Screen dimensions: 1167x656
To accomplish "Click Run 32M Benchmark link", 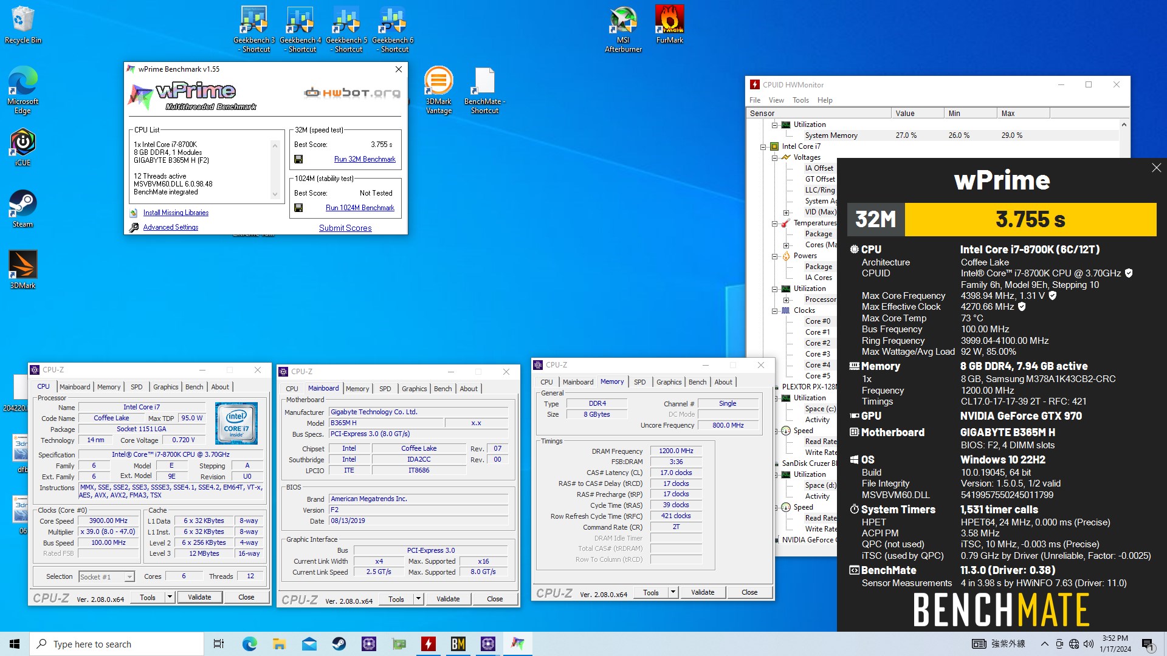I will pyautogui.click(x=365, y=159).
